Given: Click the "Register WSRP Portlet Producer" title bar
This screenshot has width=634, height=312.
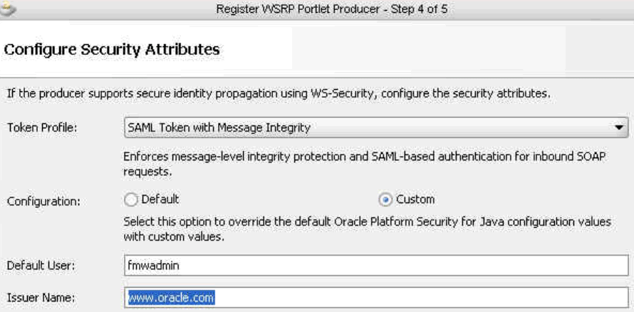Looking at the screenshot, I should point(331,9).
